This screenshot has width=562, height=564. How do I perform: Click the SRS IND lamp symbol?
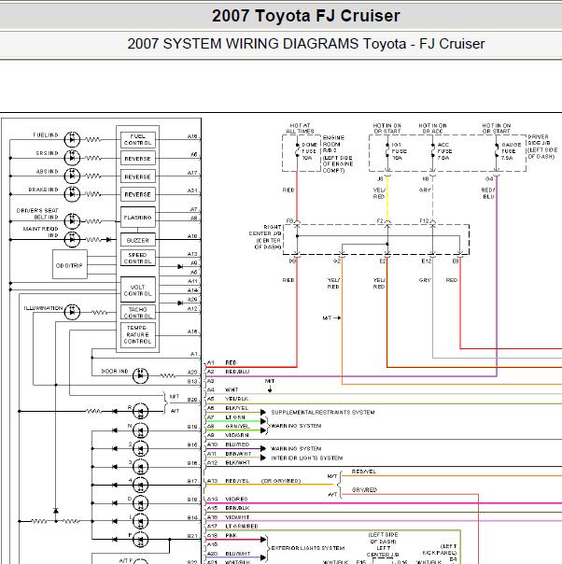pos(72,158)
